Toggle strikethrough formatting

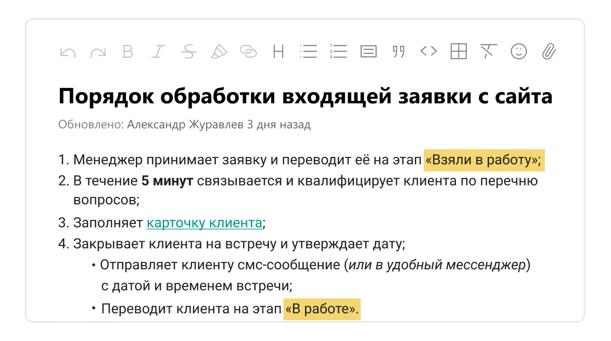tap(188, 52)
